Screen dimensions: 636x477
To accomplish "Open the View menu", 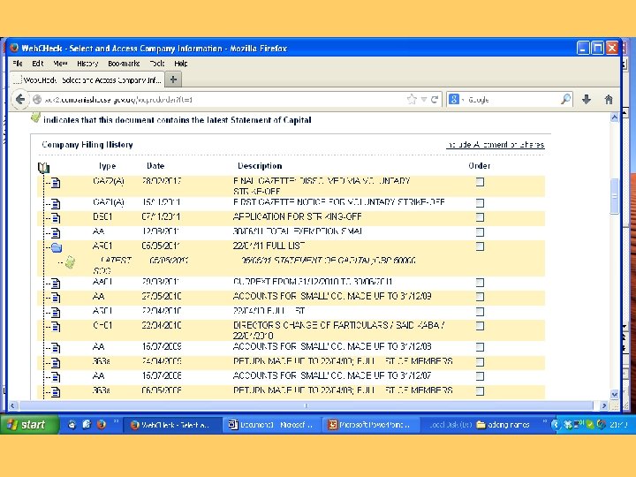I will pyautogui.click(x=60, y=64).
